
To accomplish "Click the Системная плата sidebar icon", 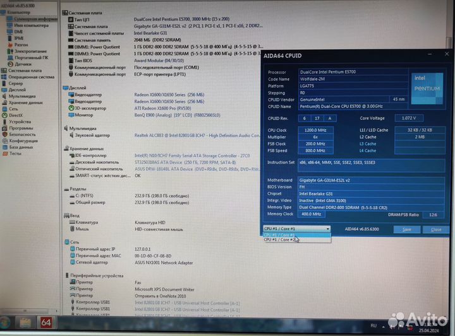I will 4,71.
